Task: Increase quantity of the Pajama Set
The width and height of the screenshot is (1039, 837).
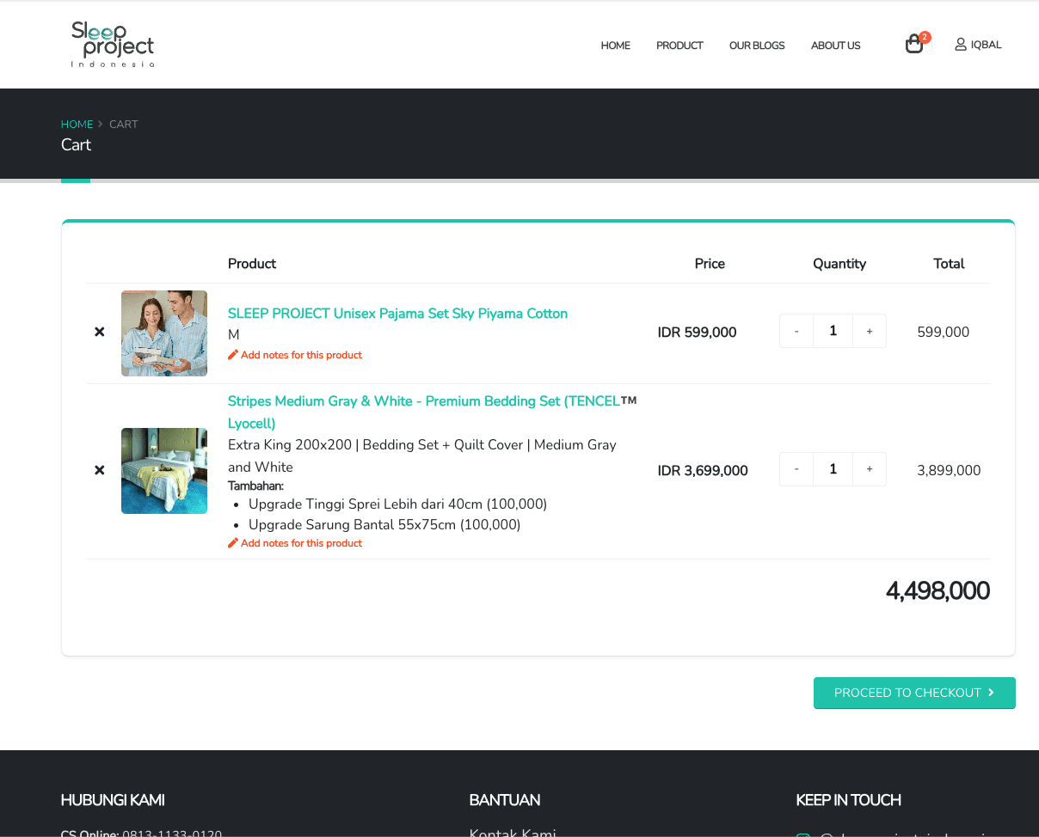Action: (x=870, y=331)
